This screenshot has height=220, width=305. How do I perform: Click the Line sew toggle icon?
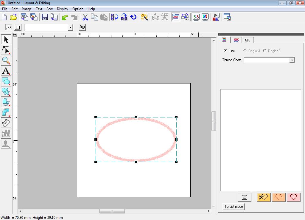(x=8, y=27)
